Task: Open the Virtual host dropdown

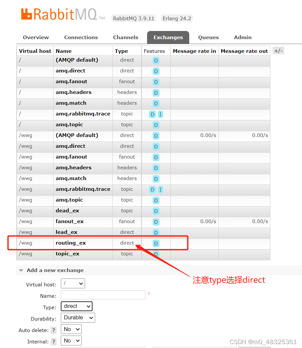Action: (73, 283)
